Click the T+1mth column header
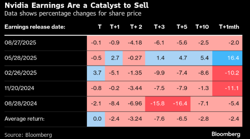Image resolution: width=250 pixels, height=139 pixels. (x=229, y=27)
